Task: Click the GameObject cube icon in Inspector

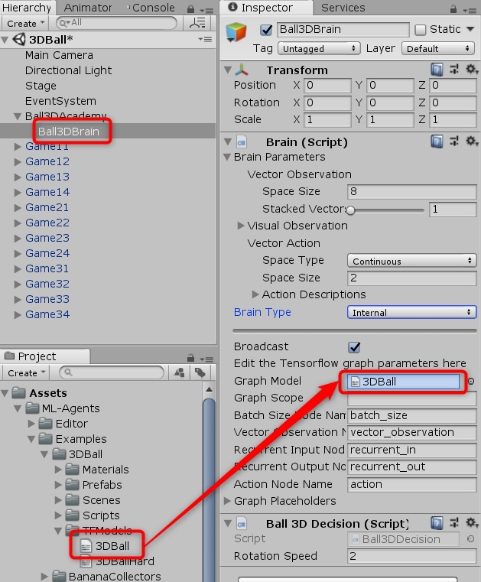Action: tap(236, 32)
